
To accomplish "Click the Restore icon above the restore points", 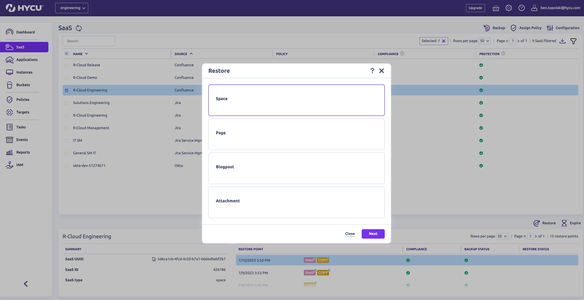I will [x=537, y=223].
